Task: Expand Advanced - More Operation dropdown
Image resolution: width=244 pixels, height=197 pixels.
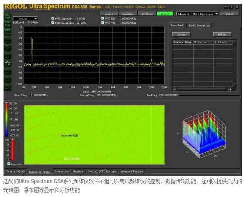Action: pos(197,14)
